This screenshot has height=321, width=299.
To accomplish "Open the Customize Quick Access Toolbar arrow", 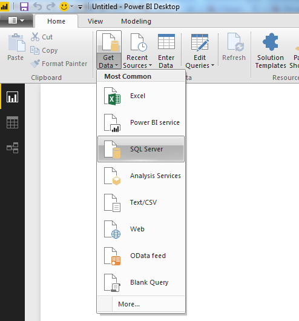I will (80, 7).
